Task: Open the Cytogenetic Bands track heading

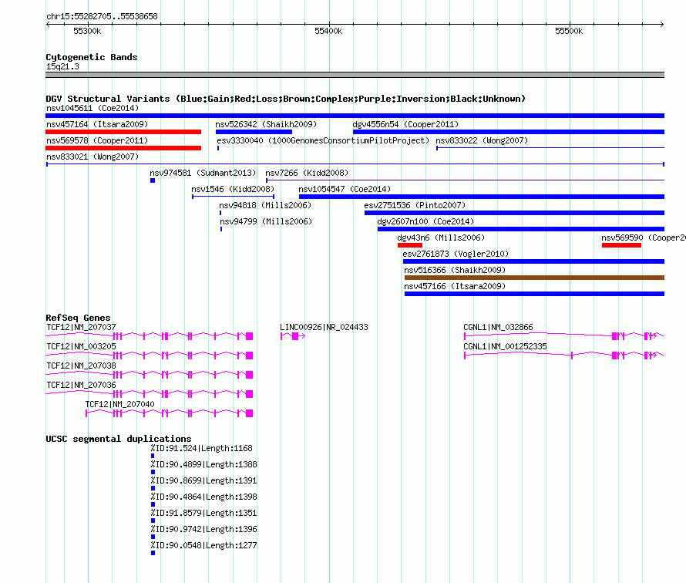Action: [92, 57]
